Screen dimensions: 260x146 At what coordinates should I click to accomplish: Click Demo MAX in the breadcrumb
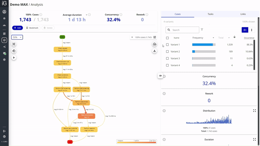[x=19, y=5]
